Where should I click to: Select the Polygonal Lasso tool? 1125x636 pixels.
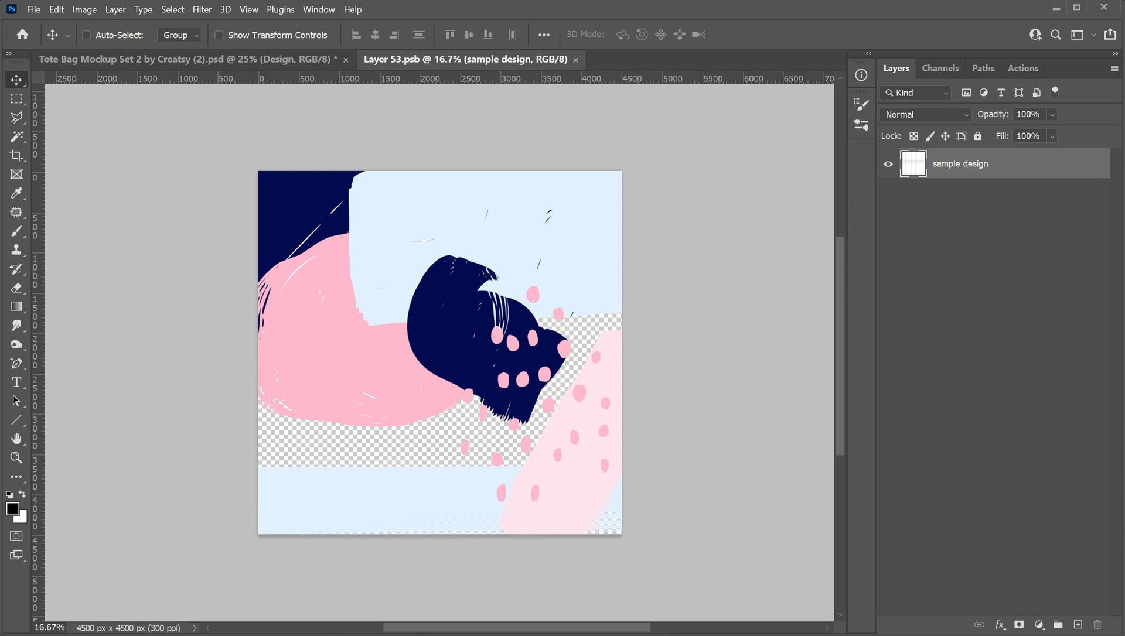(x=16, y=117)
